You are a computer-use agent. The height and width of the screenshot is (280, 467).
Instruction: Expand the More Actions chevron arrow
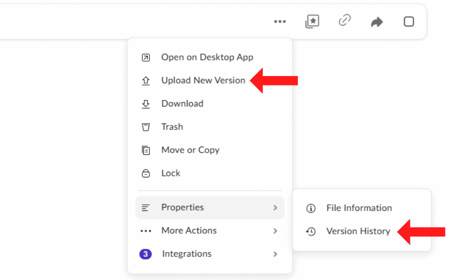pyautogui.click(x=275, y=231)
